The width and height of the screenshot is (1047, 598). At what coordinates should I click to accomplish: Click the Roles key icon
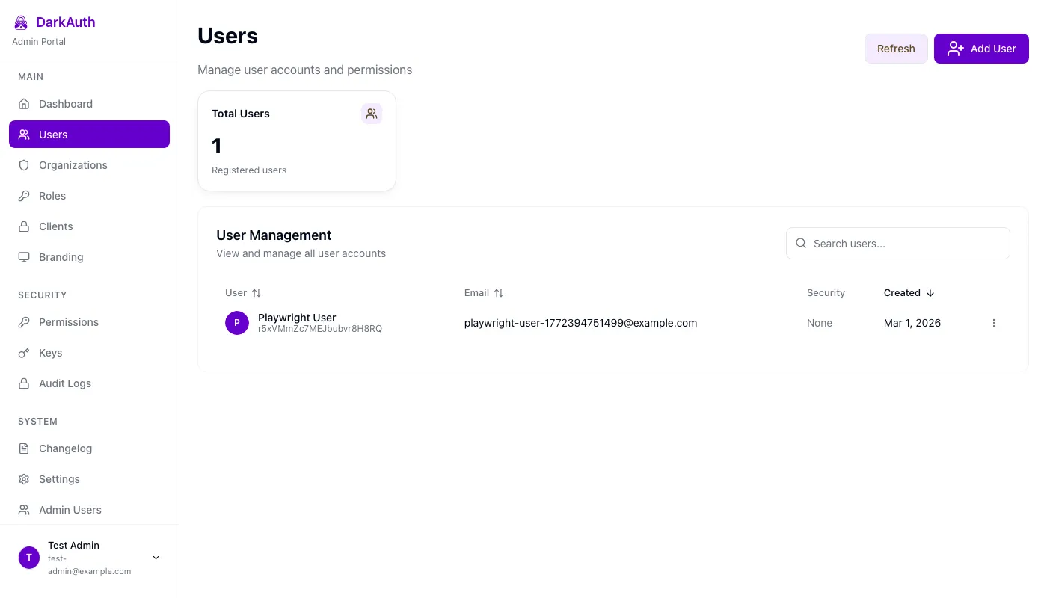[x=23, y=196]
